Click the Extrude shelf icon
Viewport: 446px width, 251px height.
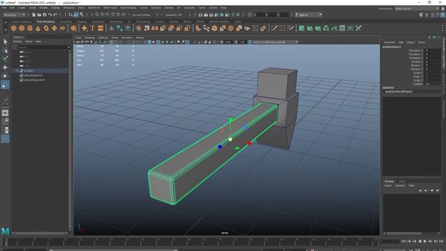198,28
